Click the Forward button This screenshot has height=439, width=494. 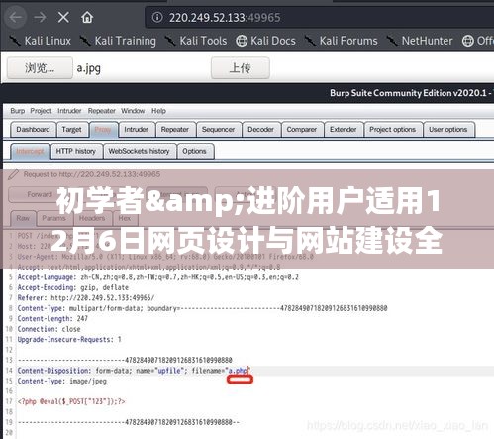click(40, 194)
